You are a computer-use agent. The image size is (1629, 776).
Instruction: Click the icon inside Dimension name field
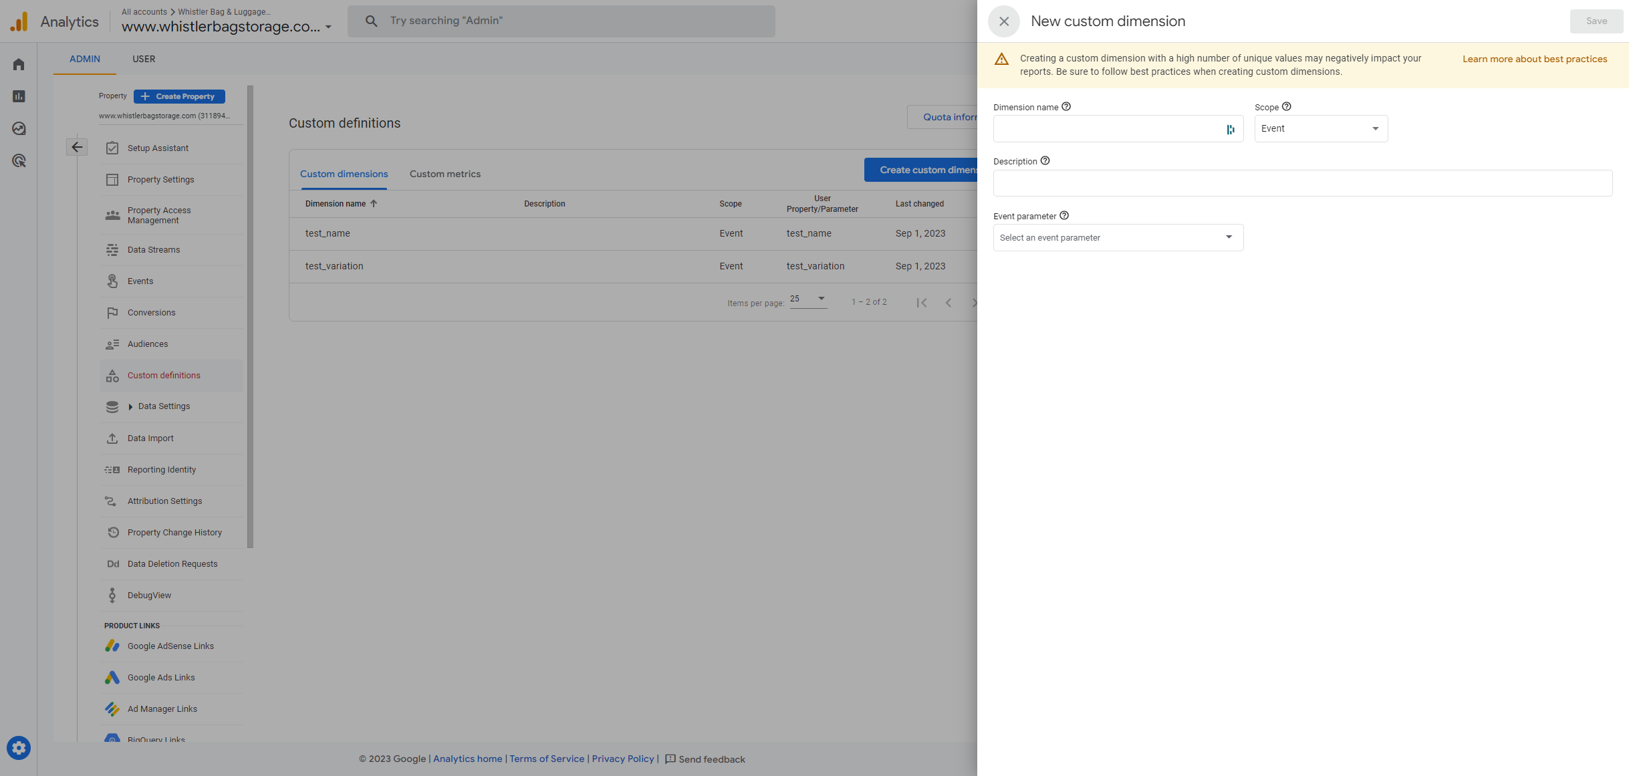1230,129
